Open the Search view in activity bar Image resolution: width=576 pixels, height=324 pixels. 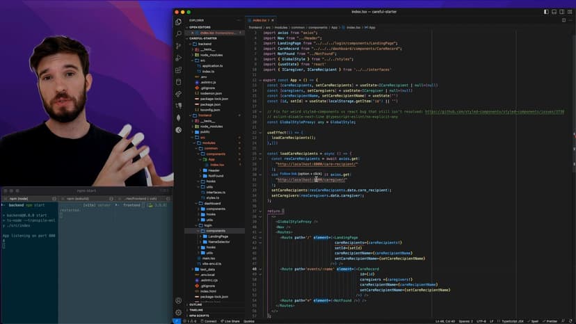click(x=179, y=33)
